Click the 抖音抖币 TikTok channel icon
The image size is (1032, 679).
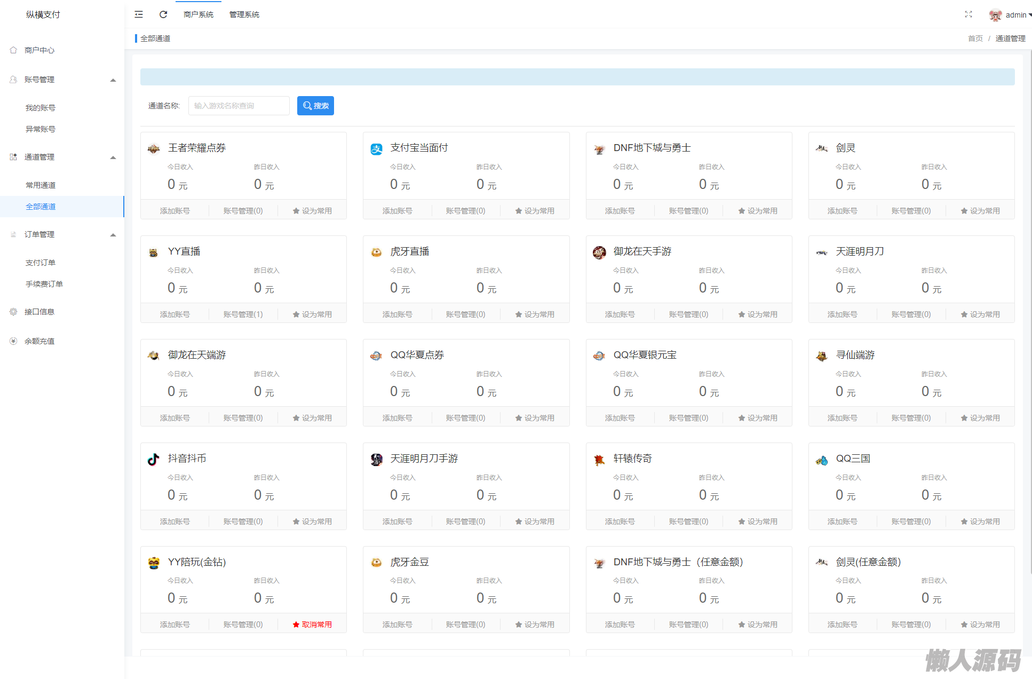coord(154,459)
